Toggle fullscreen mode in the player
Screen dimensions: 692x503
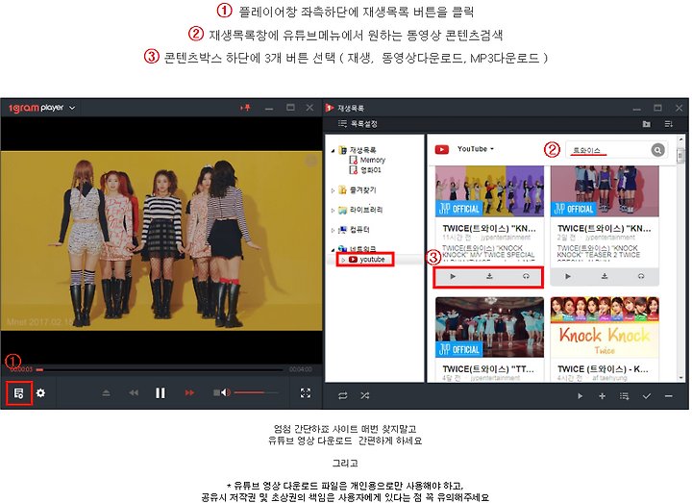pos(306,393)
